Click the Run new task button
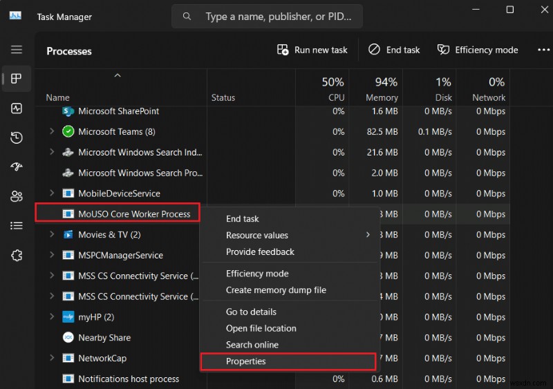553x389 pixels. coord(312,50)
